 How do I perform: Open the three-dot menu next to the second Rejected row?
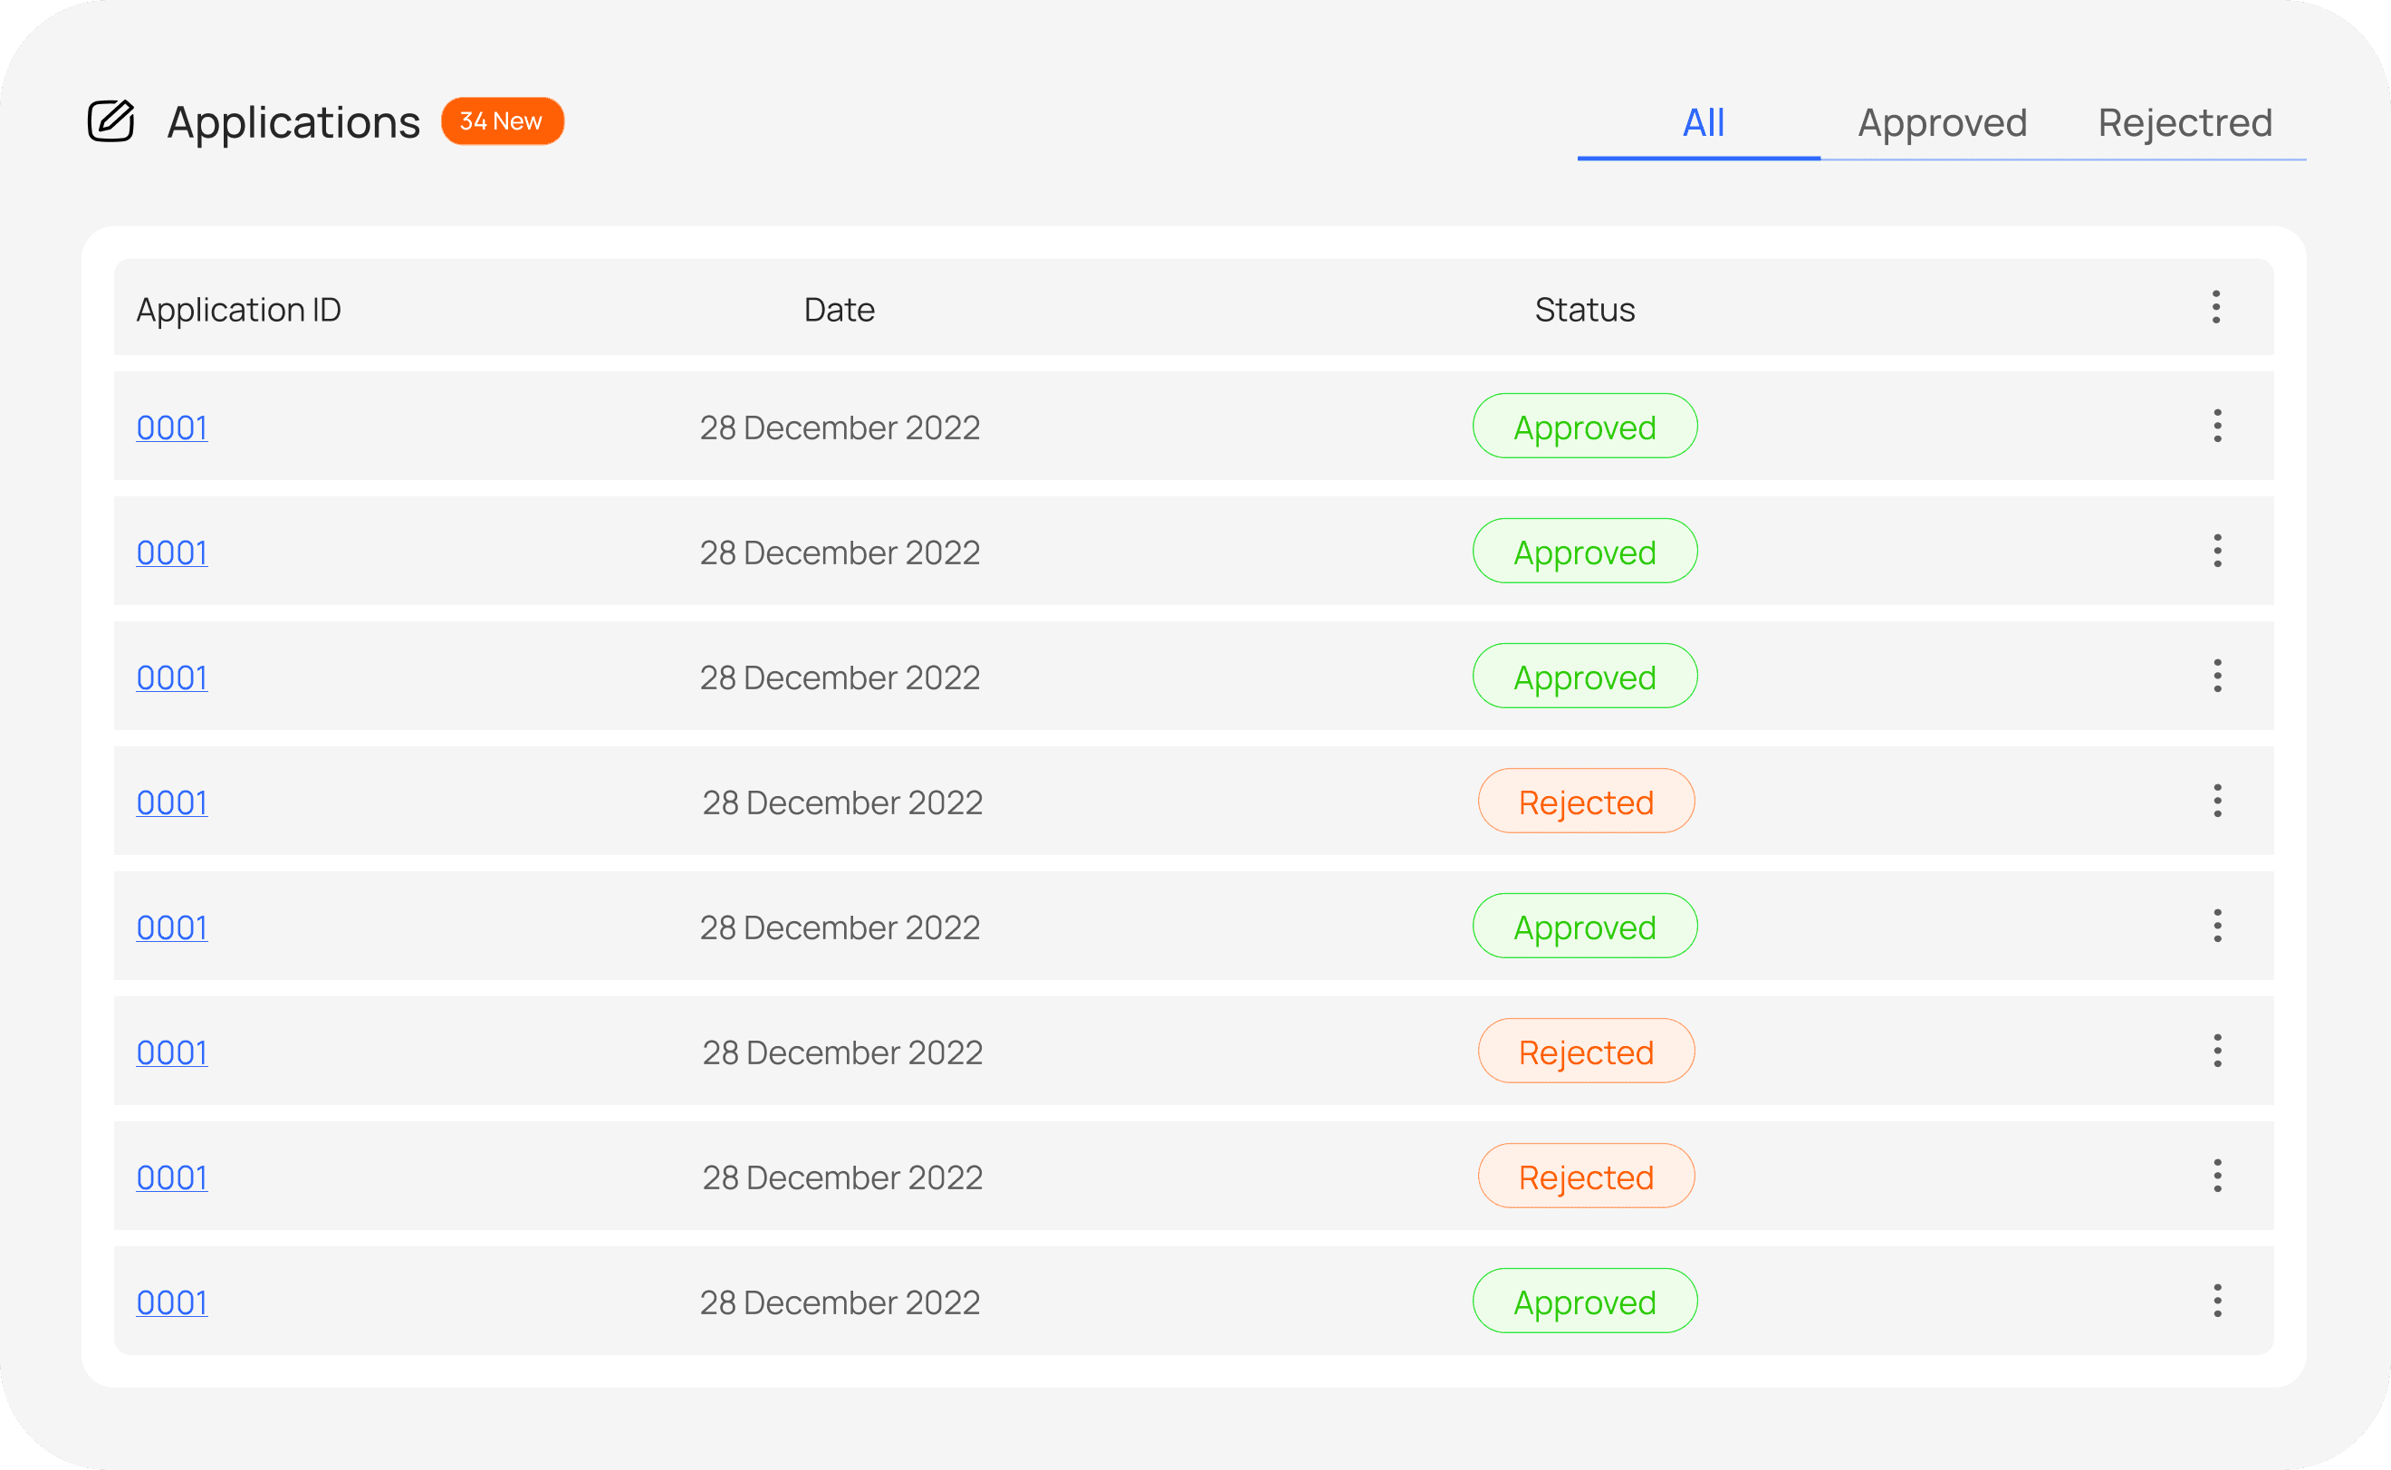click(2217, 1051)
